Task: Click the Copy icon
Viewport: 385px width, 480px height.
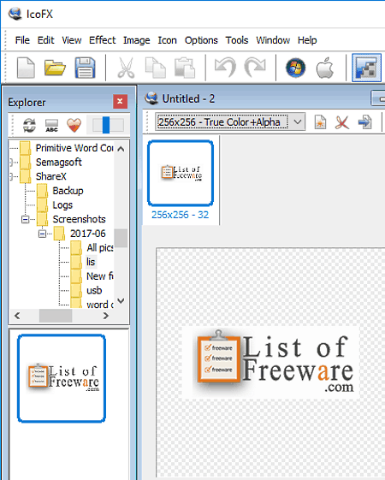Action: pos(156,68)
